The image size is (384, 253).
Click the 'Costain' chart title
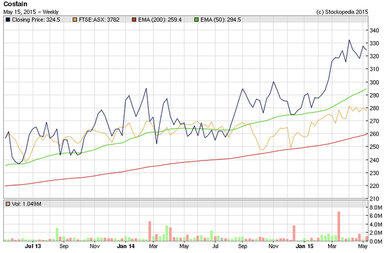(x=15, y=4)
